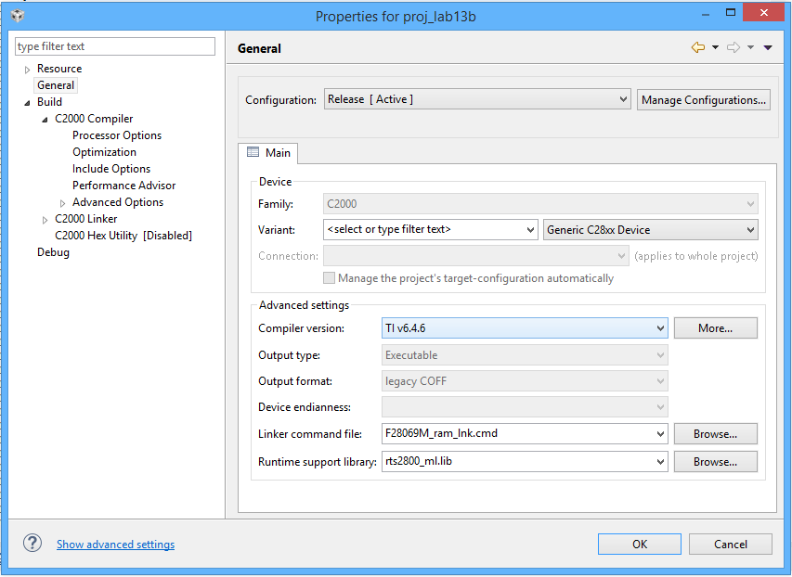
Task: Open Manage Configurations dialog
Action: point(703,99)
